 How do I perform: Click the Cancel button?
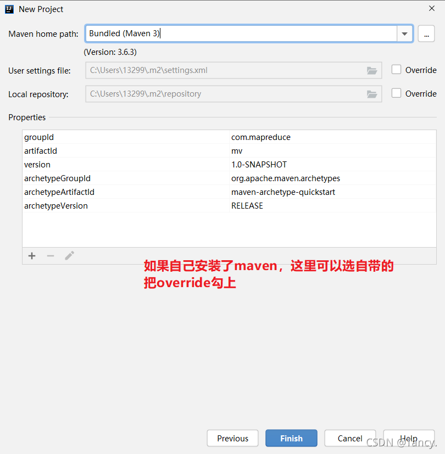pyautogui.click(x=350, y=438)
